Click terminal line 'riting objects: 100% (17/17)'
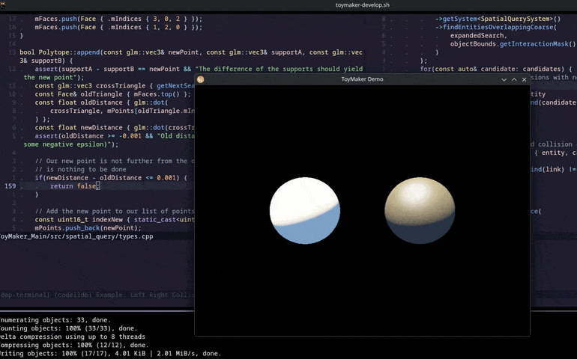Screen dimensions: 577x359 [111, 355]
